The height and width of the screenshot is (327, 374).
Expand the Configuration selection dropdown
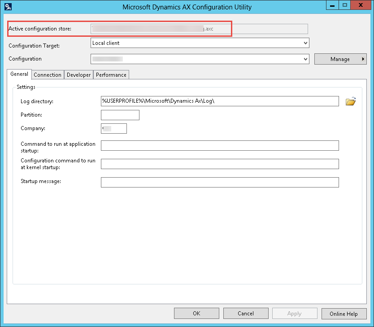click(305, 59)
